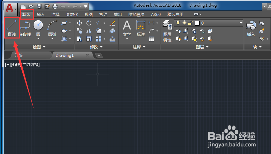Toggle layer 0 lock padlock icon
The image size is (271, 154).
click(191, 23)
